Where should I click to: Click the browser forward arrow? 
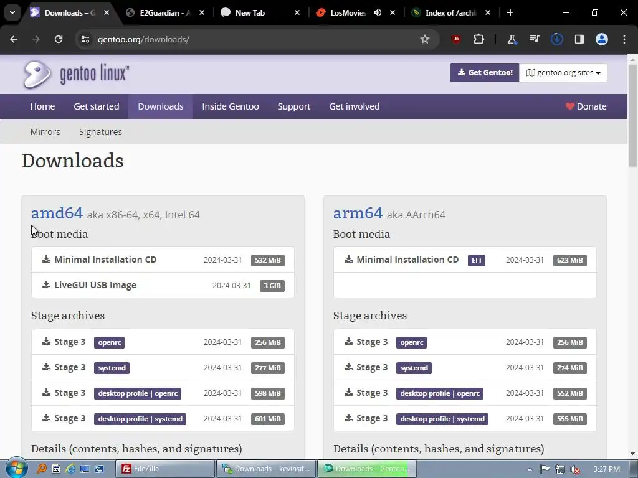(36, 39)
